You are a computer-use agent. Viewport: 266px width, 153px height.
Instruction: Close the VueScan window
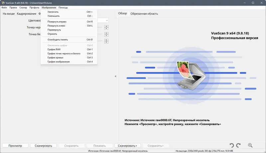tap(261, 3)
